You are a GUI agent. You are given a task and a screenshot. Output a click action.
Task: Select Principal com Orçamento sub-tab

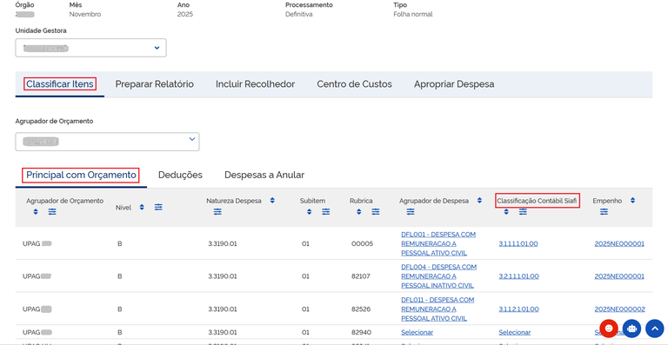pyautogui.click(x=81, y=175)
